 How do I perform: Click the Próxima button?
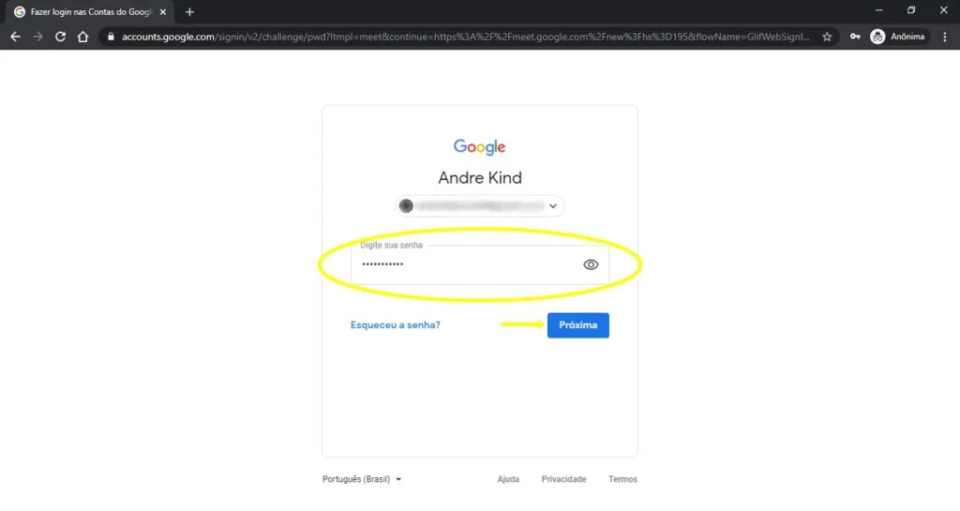coord(577,325)
